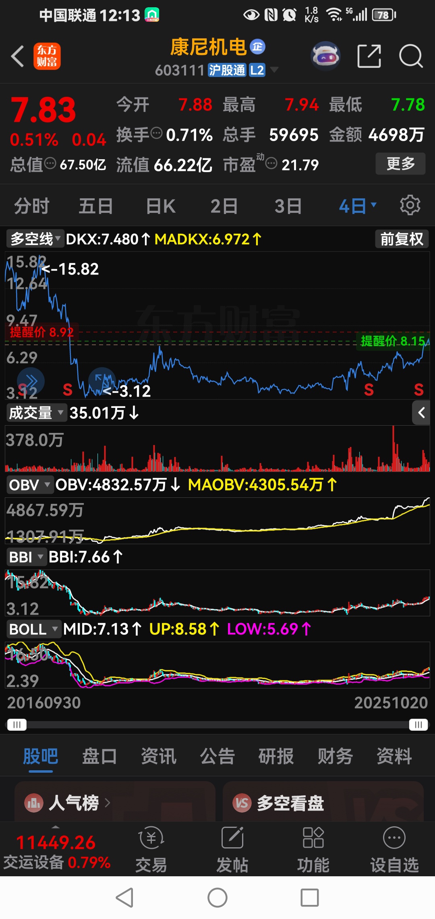
Task: Open the search magnifier icon
Action: point(411,56)
